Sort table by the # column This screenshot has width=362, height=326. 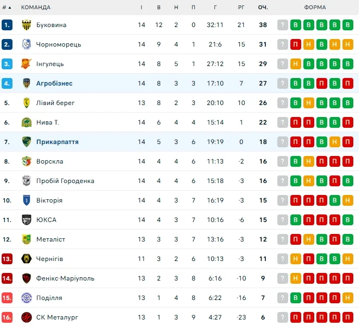tap(7, 8)
